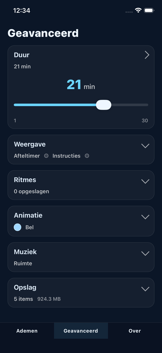The image size is (162, 353).
Task: Select the Over tab
Action: pos(134,331)
